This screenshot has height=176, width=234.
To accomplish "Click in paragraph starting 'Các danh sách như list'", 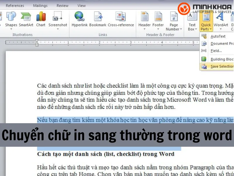I will click(x=135, y=96).
